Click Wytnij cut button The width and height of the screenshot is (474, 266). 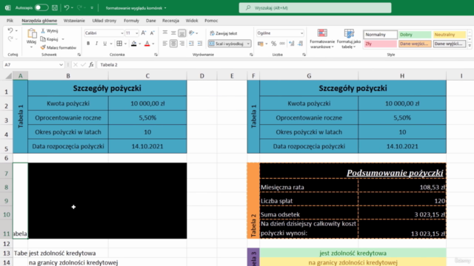50,31
